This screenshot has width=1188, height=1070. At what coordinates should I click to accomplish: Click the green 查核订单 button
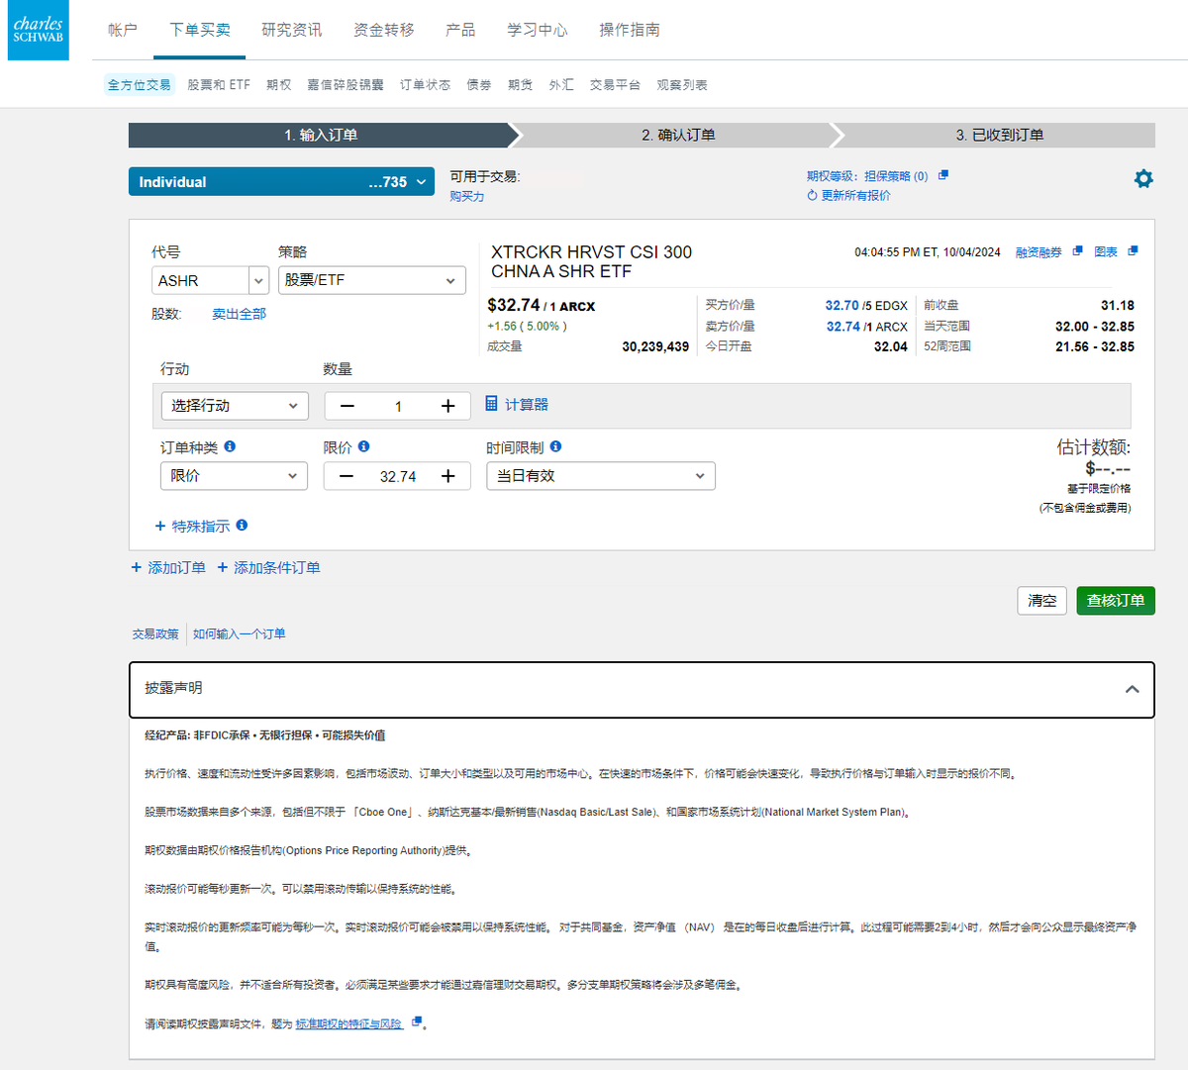(1115, 601)
